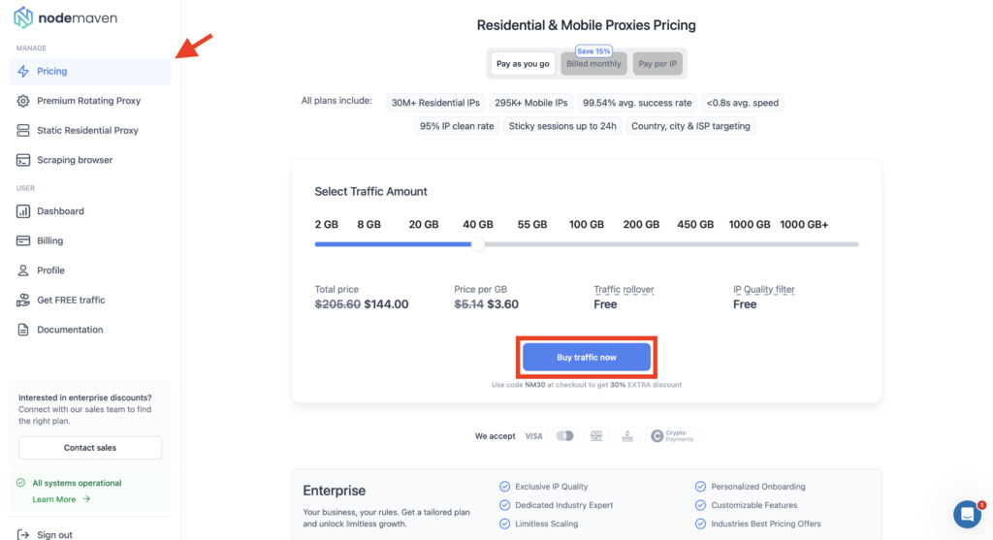Click the Profile person icon
993x540 pixels.
point(23,270)
